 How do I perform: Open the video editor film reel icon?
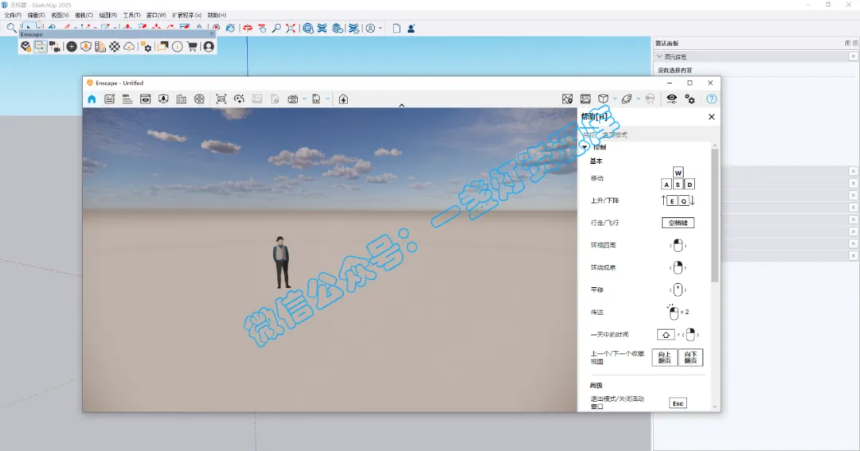pyautogui.click(x=199, y=99)
